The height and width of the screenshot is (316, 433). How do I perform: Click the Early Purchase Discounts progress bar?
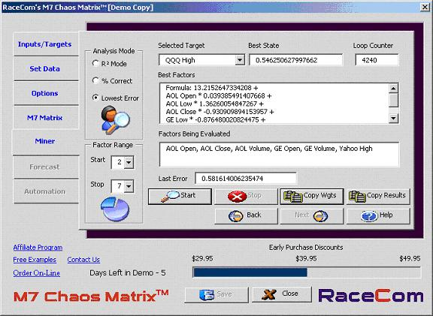(x=307, y=272)
